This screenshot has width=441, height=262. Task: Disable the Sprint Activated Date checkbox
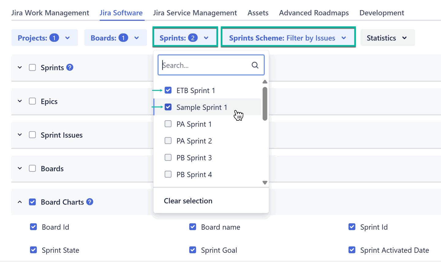pyautogui.click(x=352, y=250)
